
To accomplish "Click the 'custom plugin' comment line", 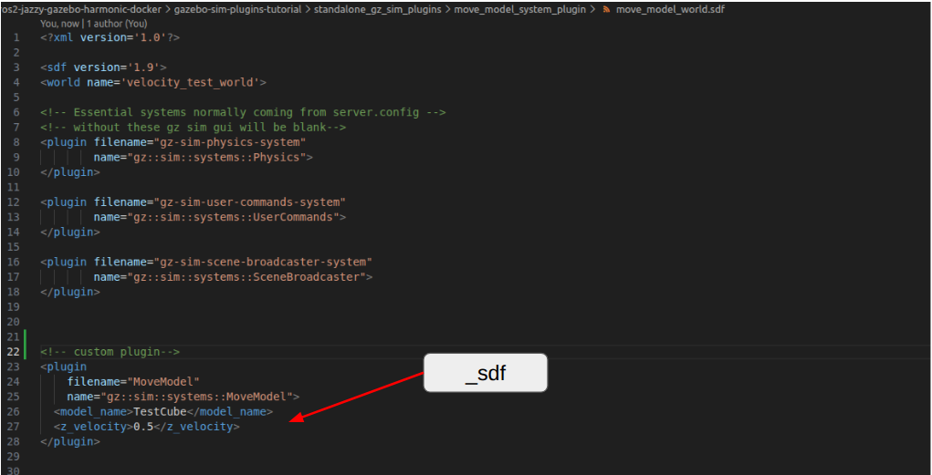I will click(110, 352).
